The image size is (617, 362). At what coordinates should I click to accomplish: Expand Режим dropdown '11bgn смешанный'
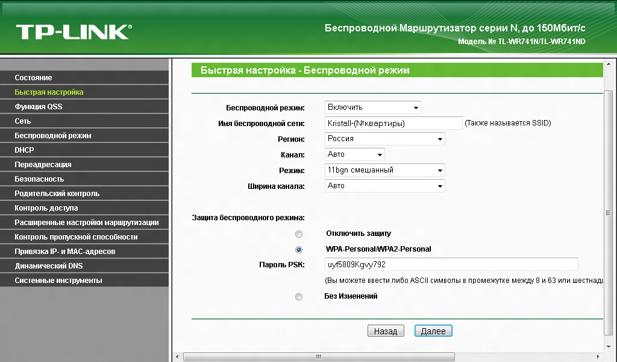click(x=384, y=170)
